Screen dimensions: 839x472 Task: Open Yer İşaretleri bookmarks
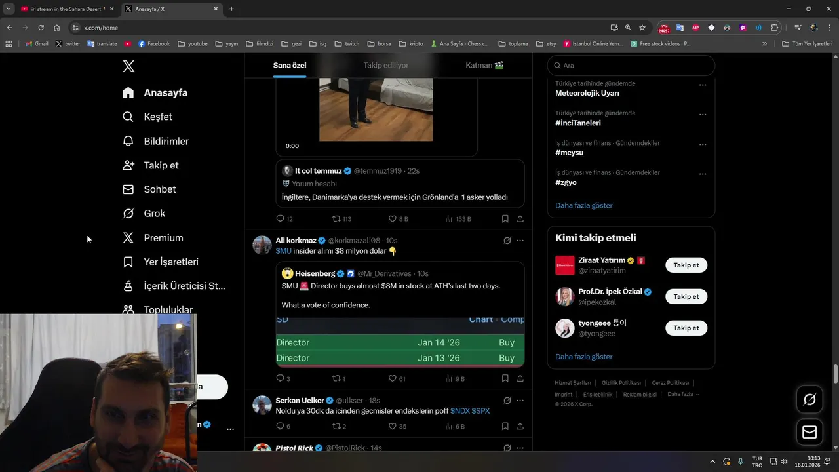(161, 262)
